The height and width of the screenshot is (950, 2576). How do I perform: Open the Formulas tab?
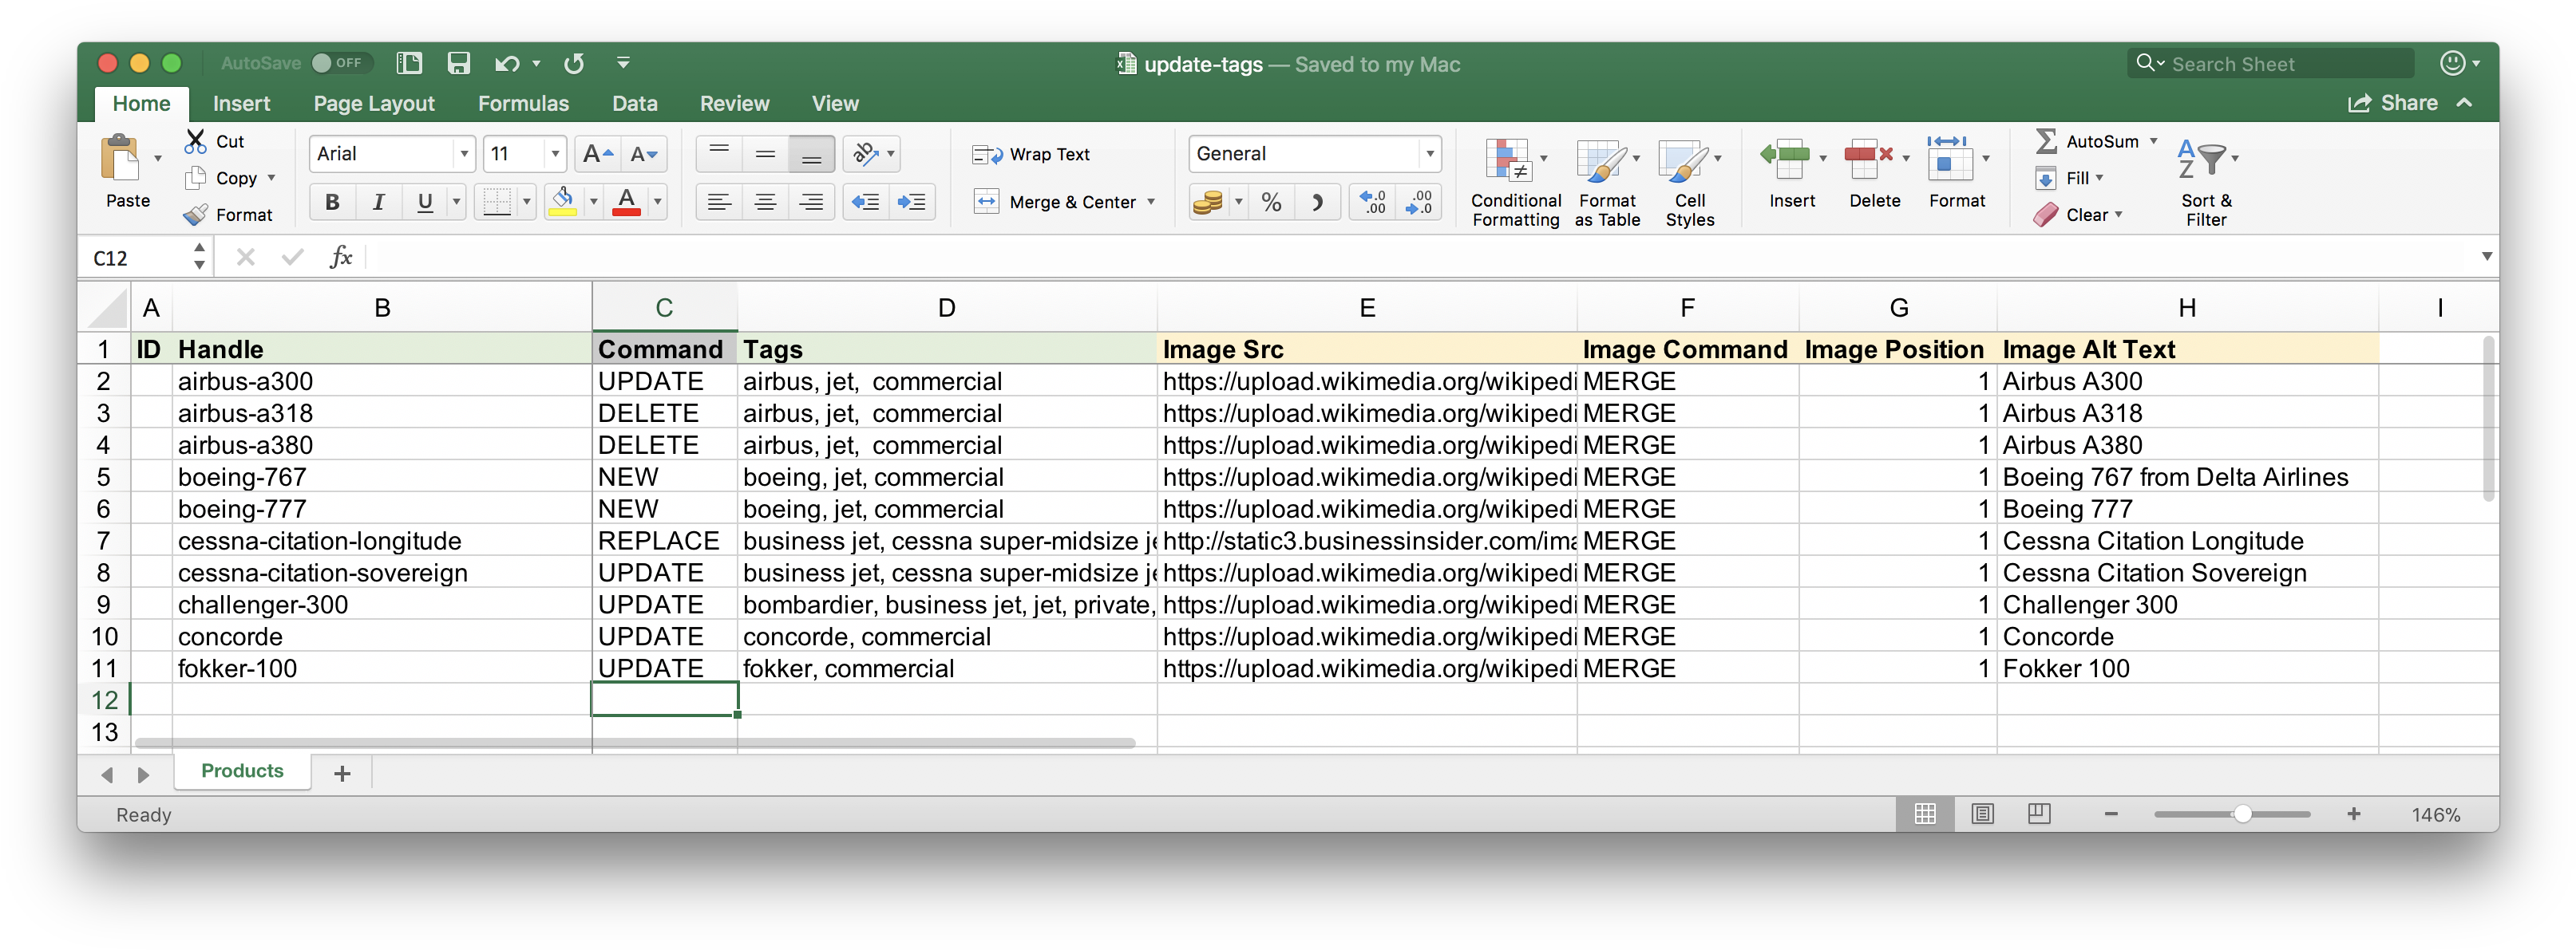pos(523,103)
